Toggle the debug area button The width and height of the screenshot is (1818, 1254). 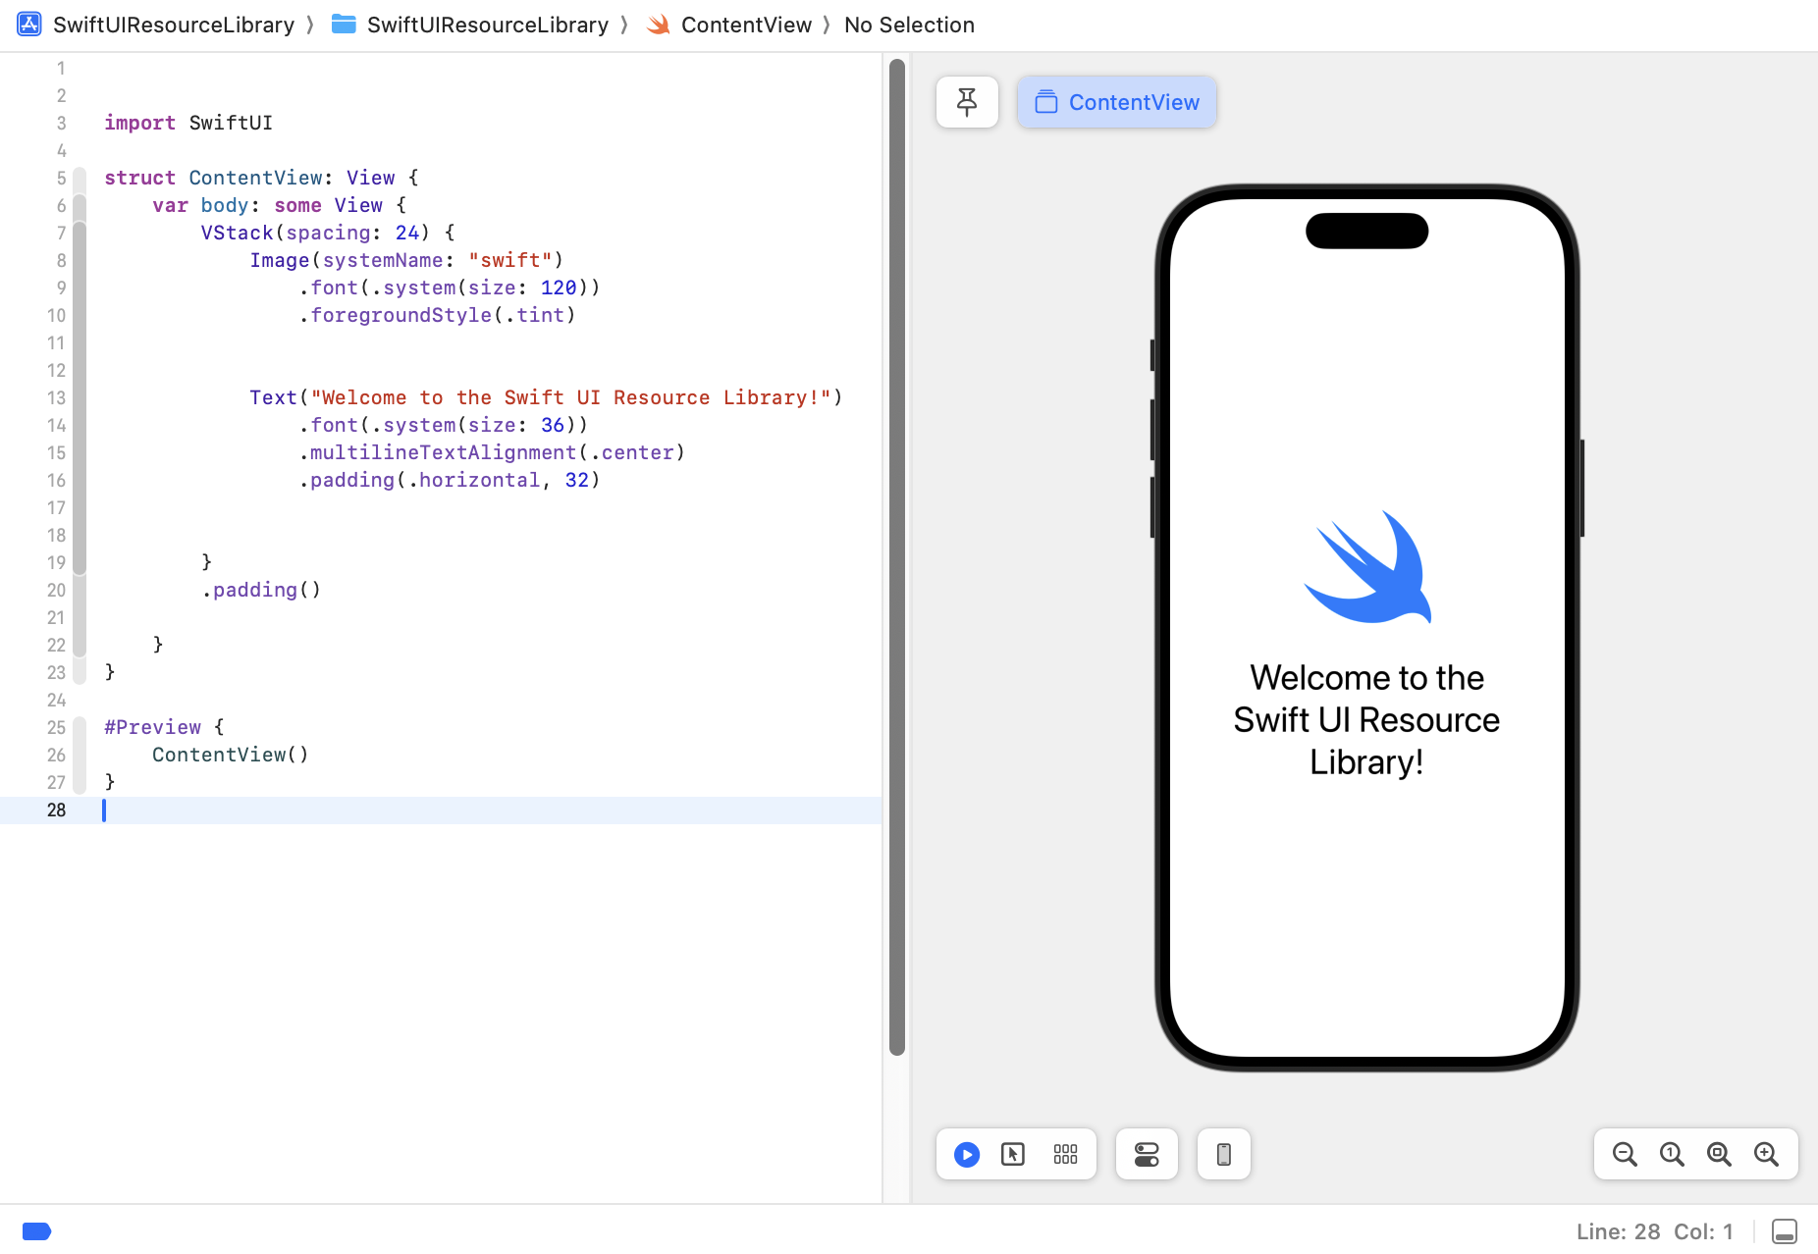(x=1785, y=1231)
